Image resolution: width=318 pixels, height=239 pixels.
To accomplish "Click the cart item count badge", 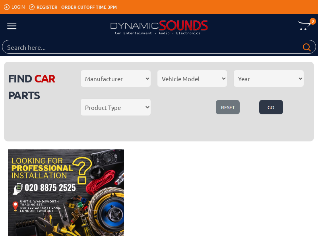I will [312, 22].
